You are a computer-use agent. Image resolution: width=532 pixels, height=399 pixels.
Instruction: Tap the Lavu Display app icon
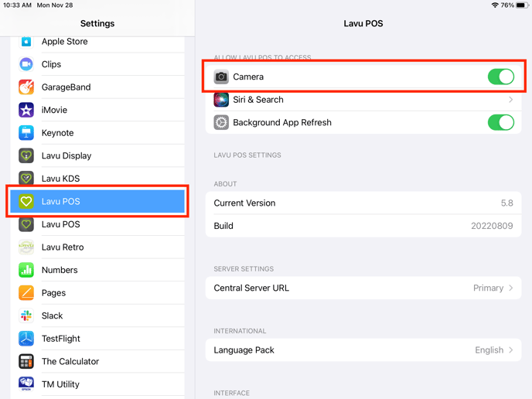coord(26,155)
